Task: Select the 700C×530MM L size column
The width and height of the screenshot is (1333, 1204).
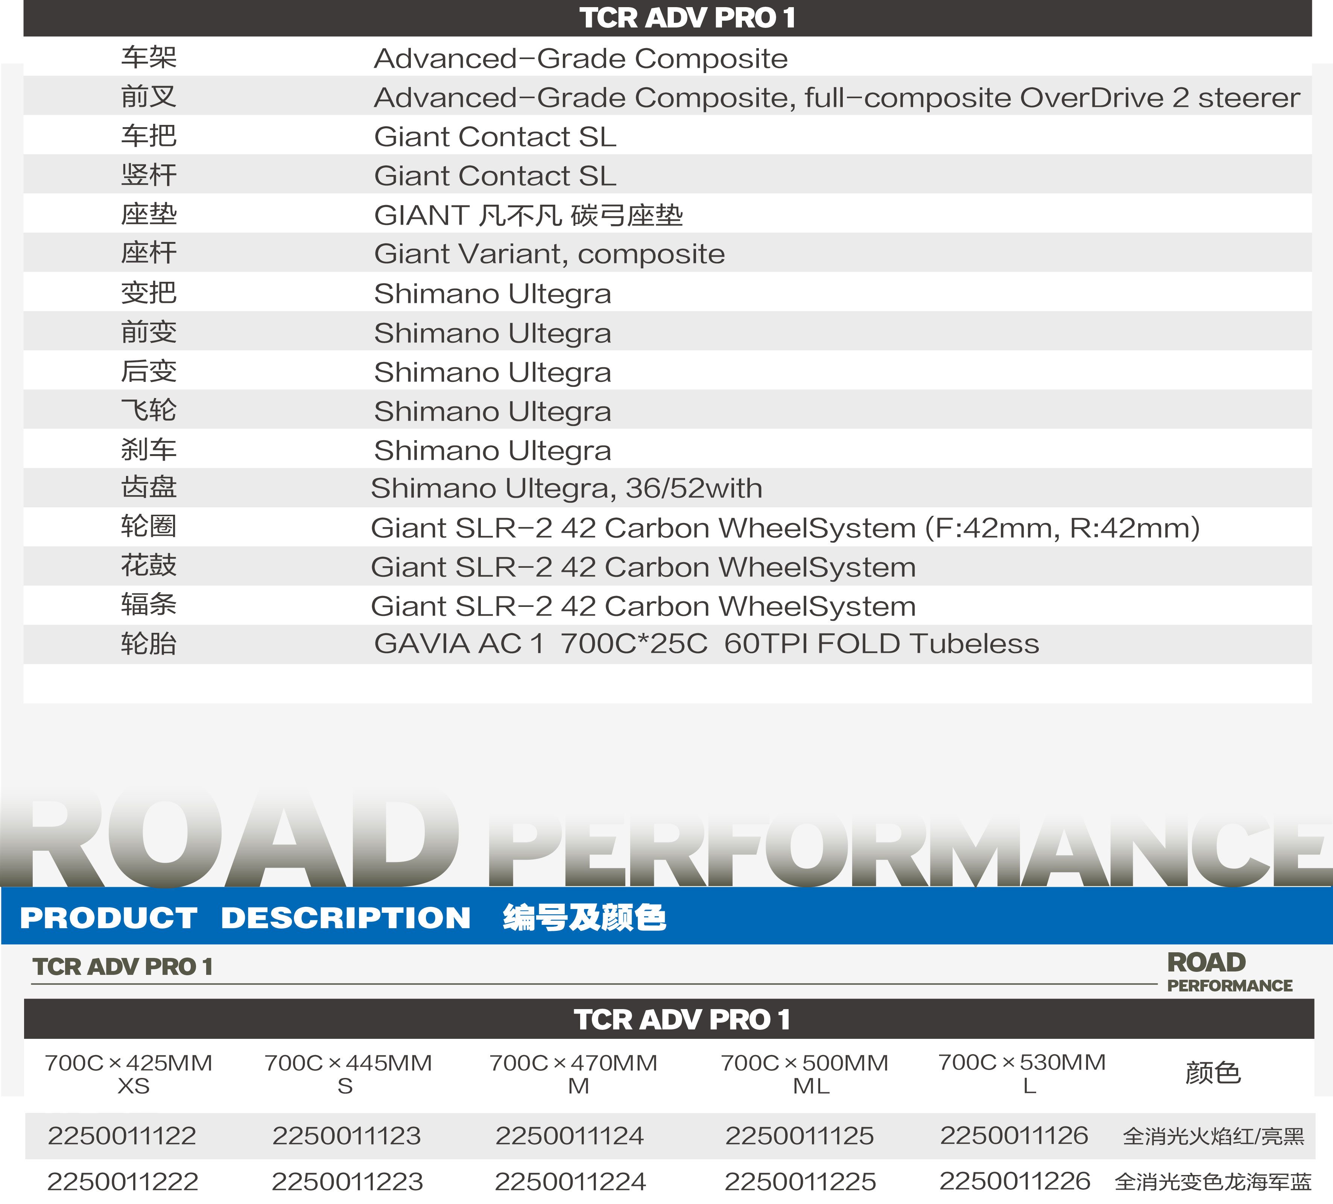Action: [1022, 1073]
